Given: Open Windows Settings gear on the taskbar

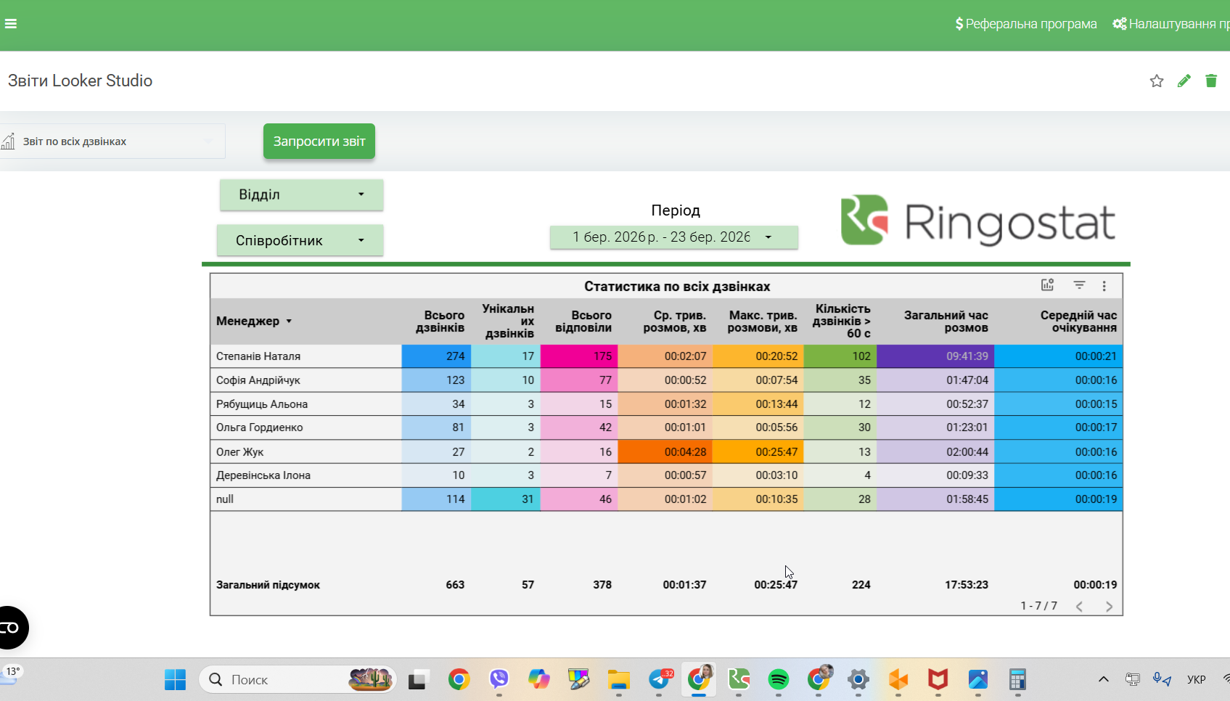Looking at the screenshot, I should (x=858, y=680).
